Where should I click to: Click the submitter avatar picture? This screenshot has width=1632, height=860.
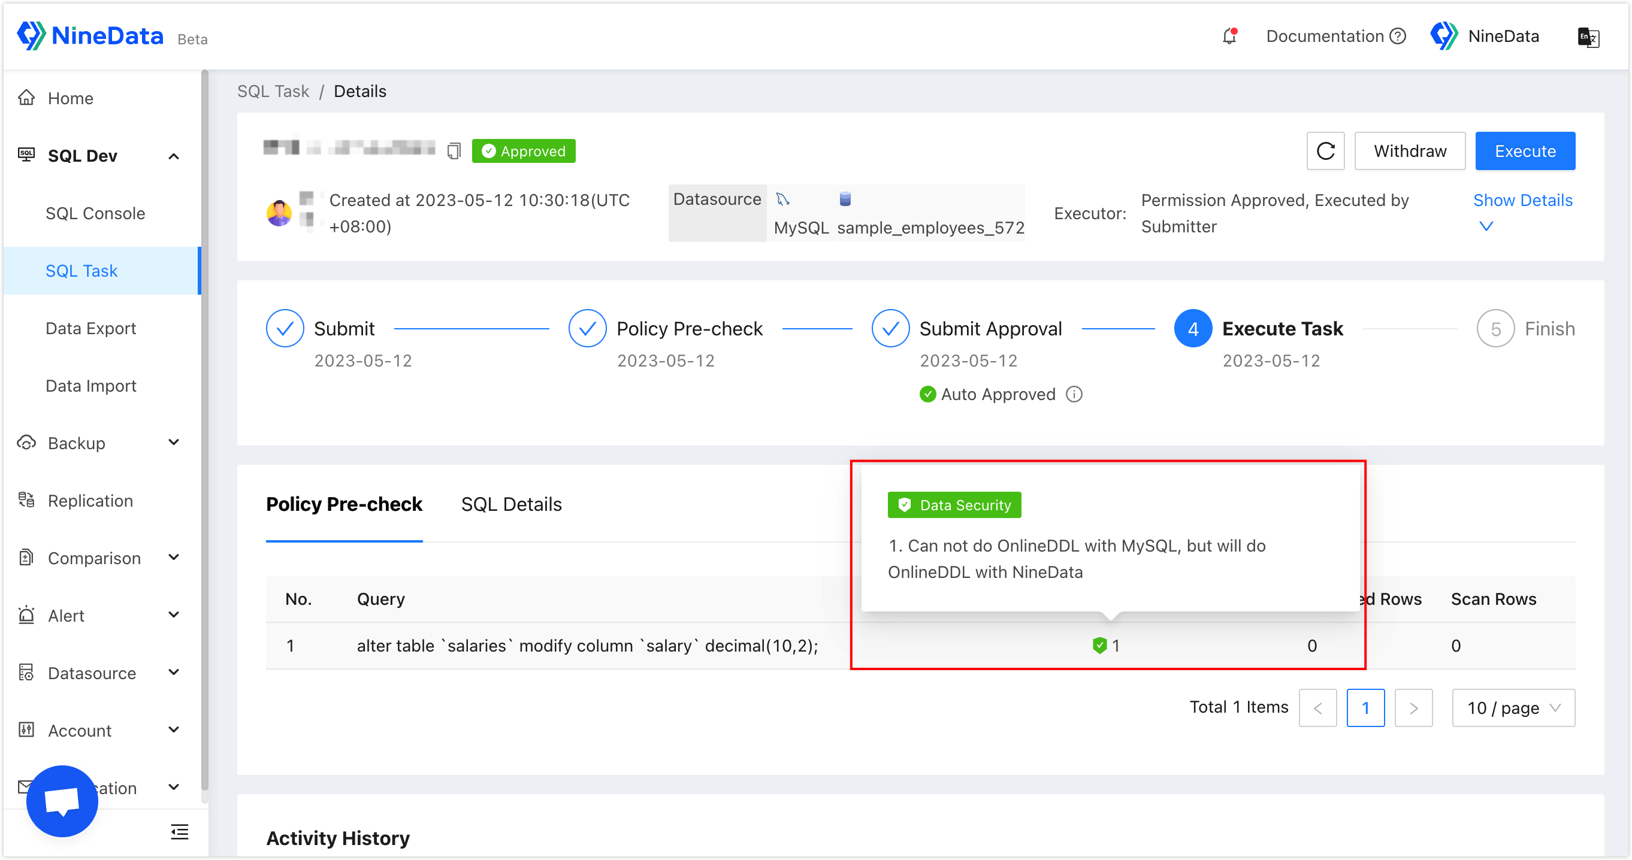pyautogui.click(x=279, y=213)
